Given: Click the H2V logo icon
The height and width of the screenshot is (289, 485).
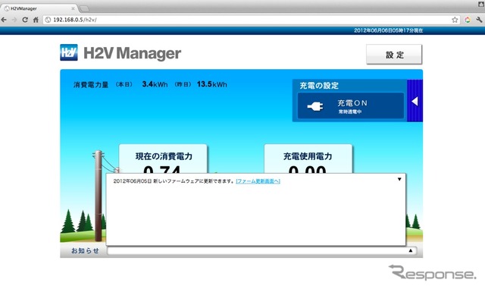Looking at the screenshot, I should click(x=69, y=52).
